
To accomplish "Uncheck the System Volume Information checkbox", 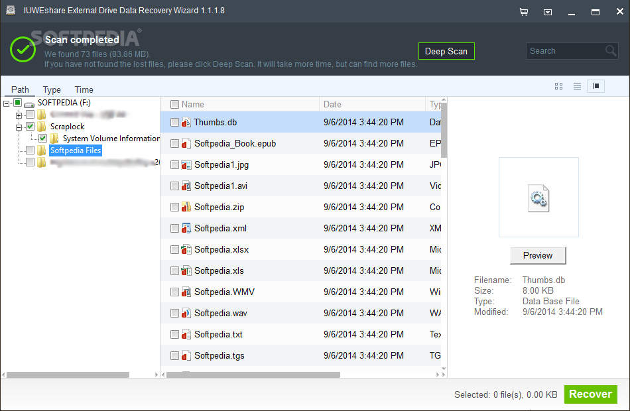I will pos(43,139).
